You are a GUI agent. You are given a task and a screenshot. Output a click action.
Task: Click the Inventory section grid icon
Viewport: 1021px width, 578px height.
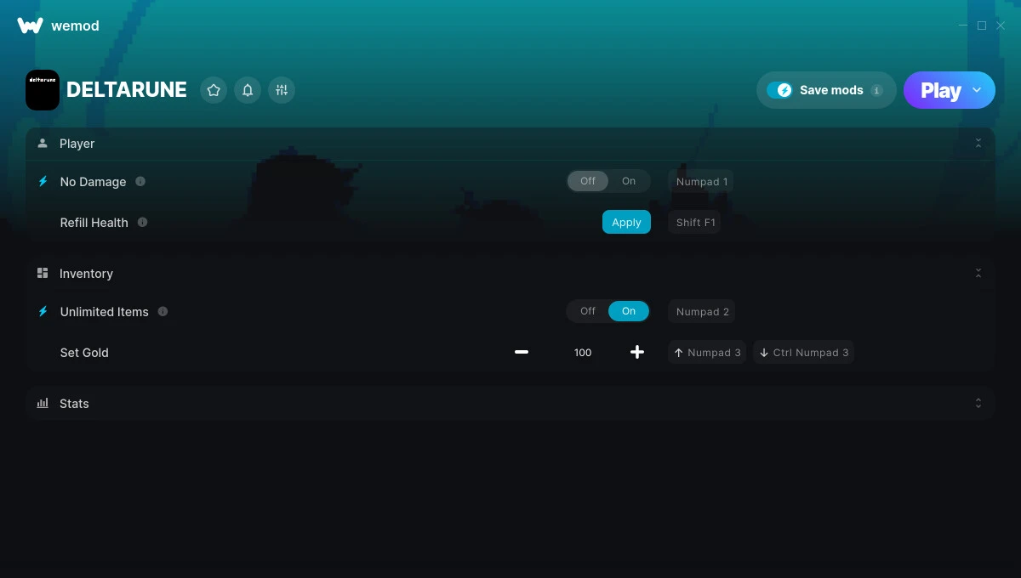(43, 273)
